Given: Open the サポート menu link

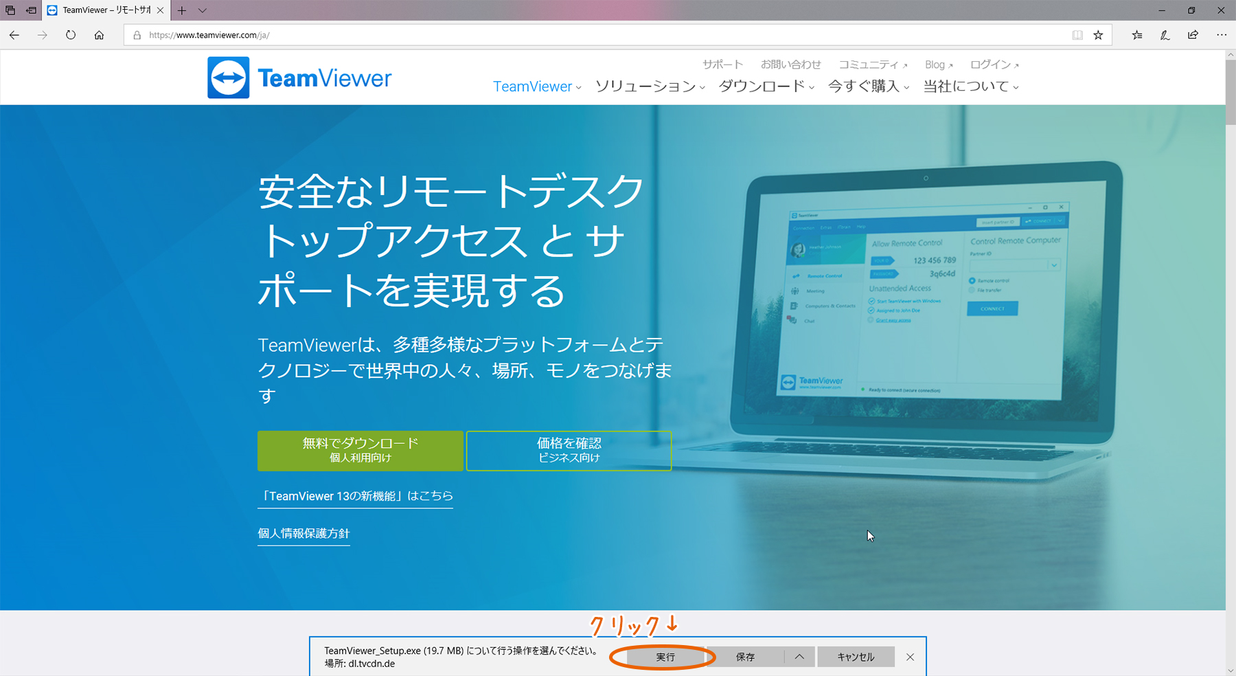Looking at the screenshot, I should (x=722, y=65).
